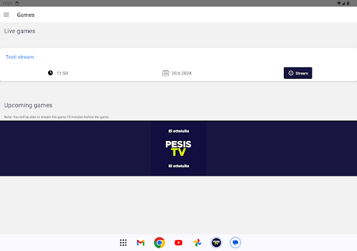Open the app drawer grid icon
This screenshot has height=251, width=357.
click(123, 243)
